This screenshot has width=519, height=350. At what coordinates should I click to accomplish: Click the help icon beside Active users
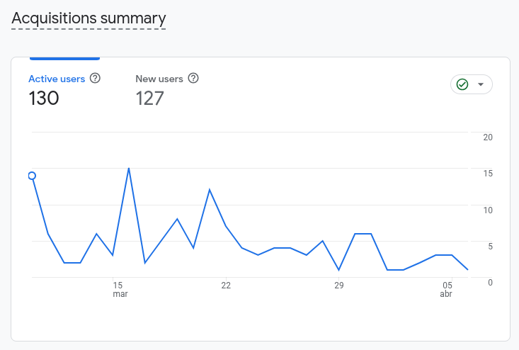[x=95, y=79]
